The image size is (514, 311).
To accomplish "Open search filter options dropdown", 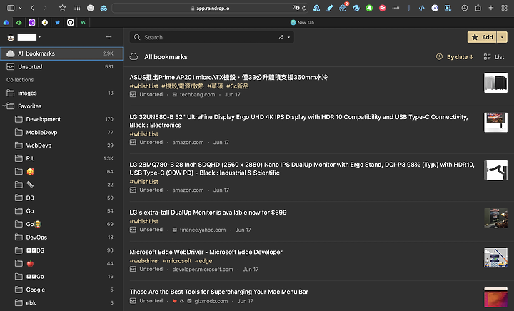I will pos(285,37).
